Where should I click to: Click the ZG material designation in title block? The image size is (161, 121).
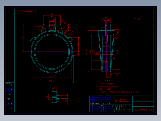pos(122,101)
